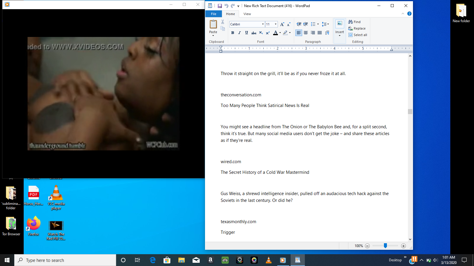
Task: Click the zoom in plus button
Action: pyautogui.click(x=403, y=246)
